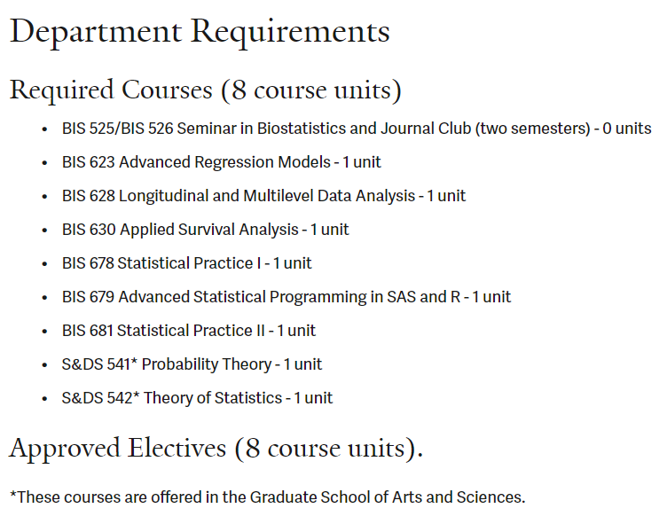Screen dimensions: 667x524
Task: Click BIS 679 Advanced Statistical Programming entry
Action: (286, 297)
